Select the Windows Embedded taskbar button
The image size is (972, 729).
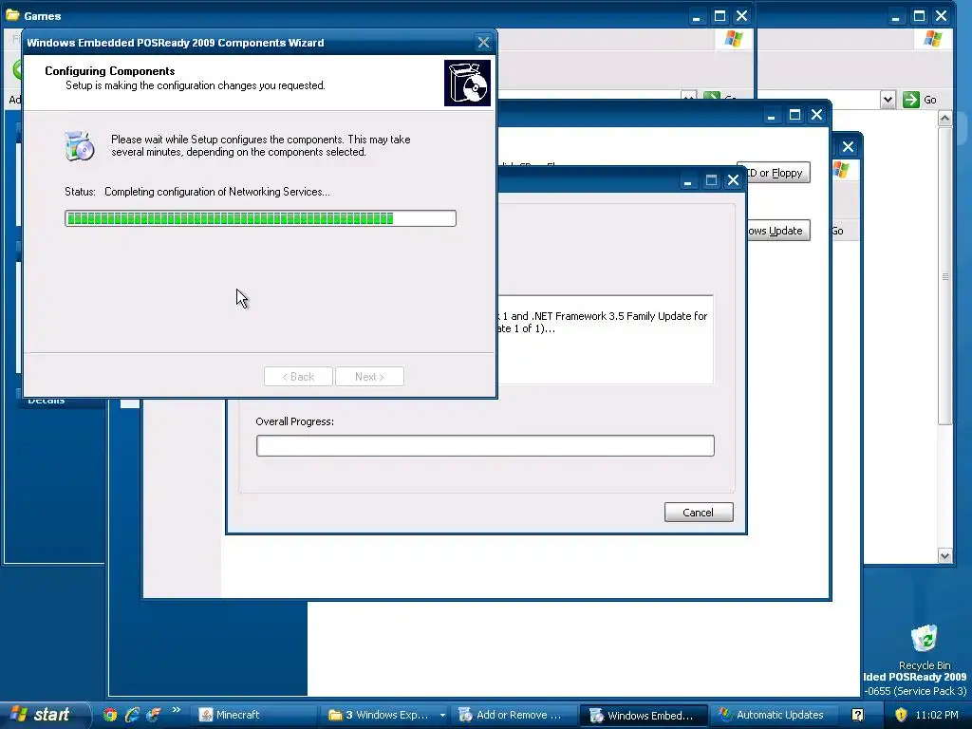643,715
